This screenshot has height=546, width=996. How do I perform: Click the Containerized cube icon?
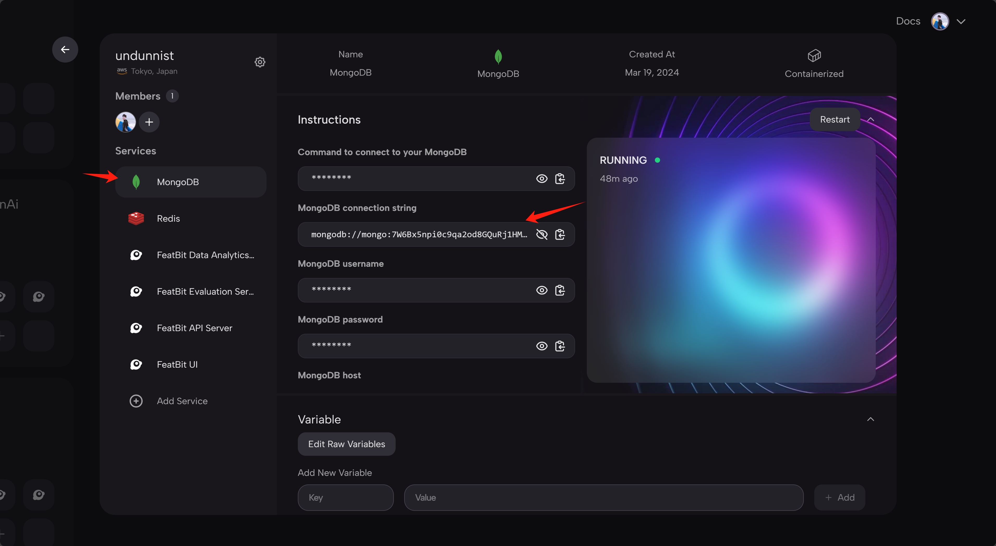tap(814, 56)
